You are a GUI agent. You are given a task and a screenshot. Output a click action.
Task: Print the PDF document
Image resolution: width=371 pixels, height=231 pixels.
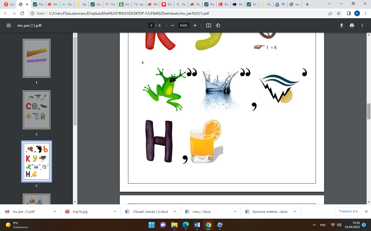point(352,25)
